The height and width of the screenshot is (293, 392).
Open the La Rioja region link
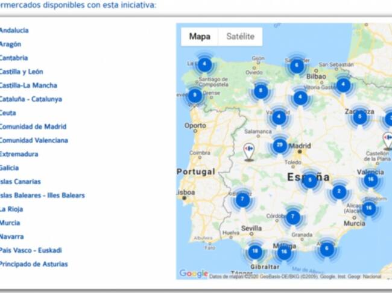[11, 209]
